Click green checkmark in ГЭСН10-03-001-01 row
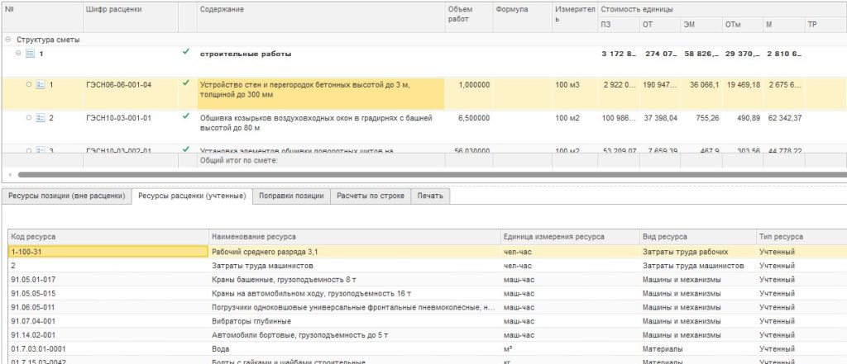847x364 pixels. click(186, 117)
